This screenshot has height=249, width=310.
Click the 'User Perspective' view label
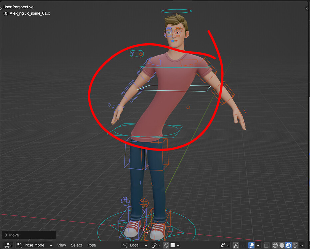18,7
